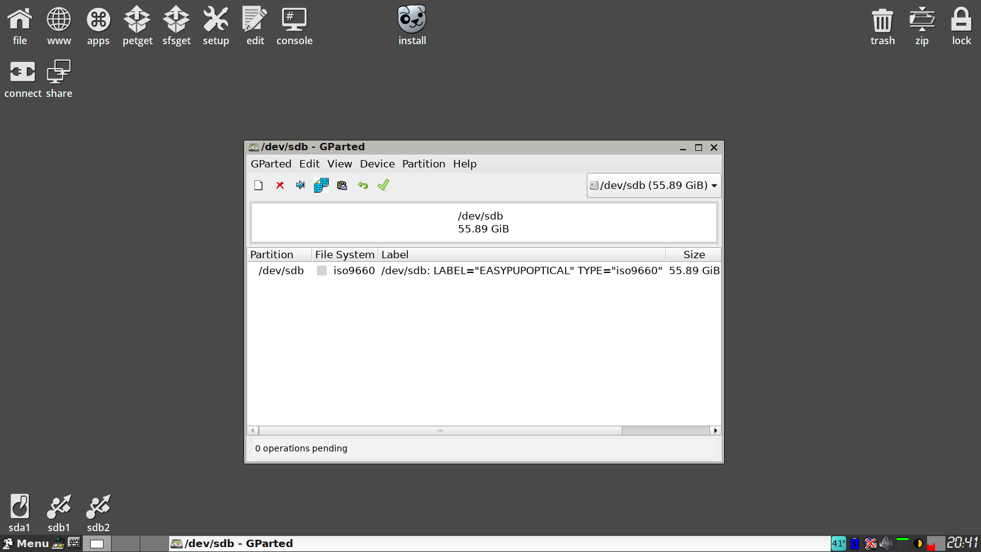Click the volume speaker tray icon
The width and height of the screenshot is (981, 552).
point(886,543)
